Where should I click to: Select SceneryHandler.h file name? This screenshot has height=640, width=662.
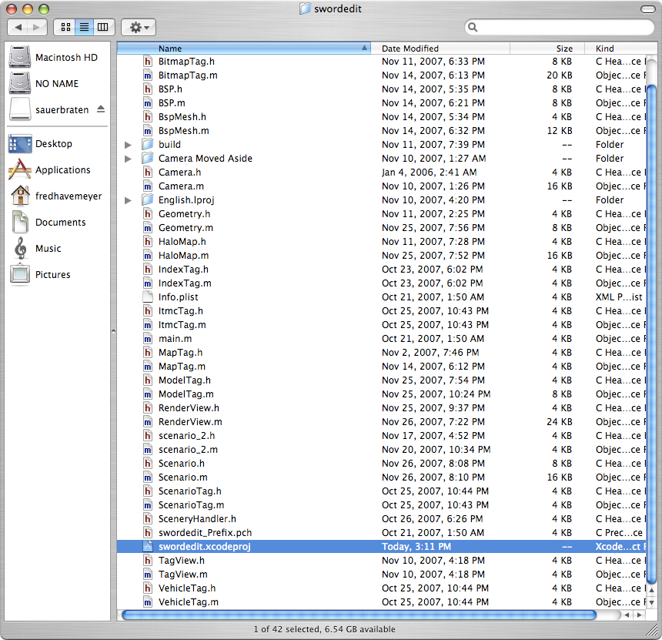197,519
